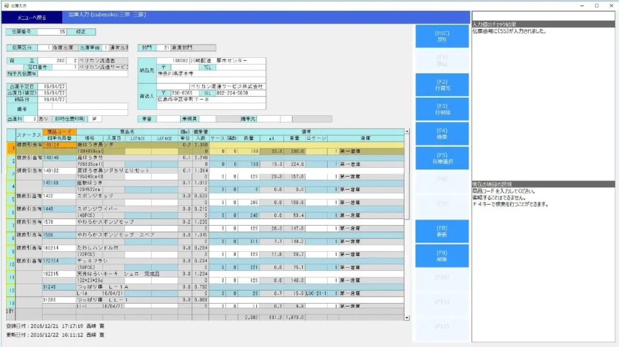Click the application icon in title bar
Viewport: 619px width, 347px height.
click(6, 5)
